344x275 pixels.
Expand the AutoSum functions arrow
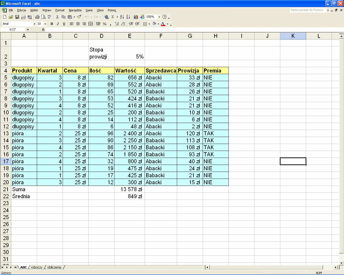point(117,17)
